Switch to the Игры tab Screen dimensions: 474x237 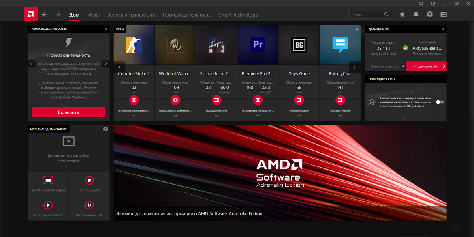94,15
